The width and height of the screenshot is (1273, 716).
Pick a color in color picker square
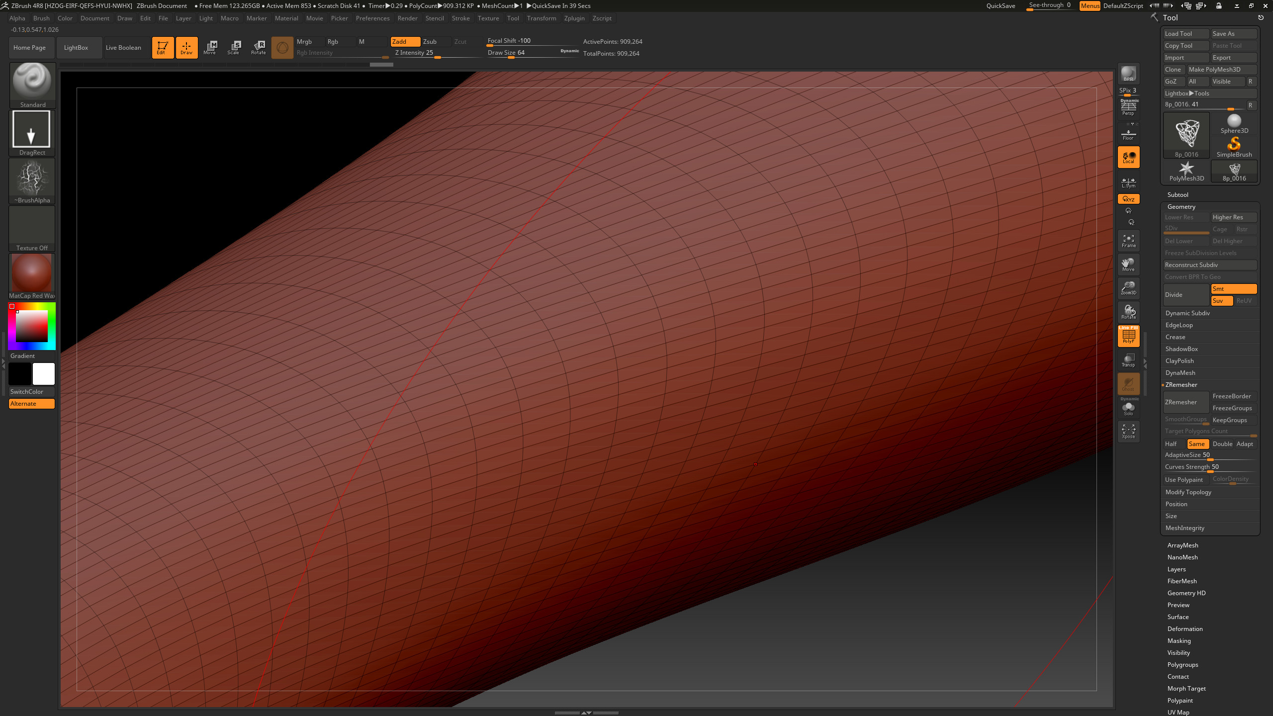31,326
